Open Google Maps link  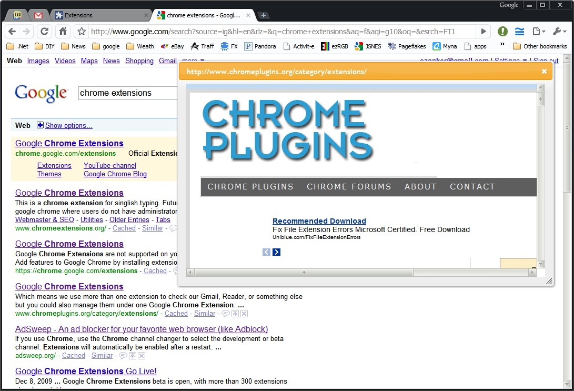pyautogui.click(x=89, y=61)
